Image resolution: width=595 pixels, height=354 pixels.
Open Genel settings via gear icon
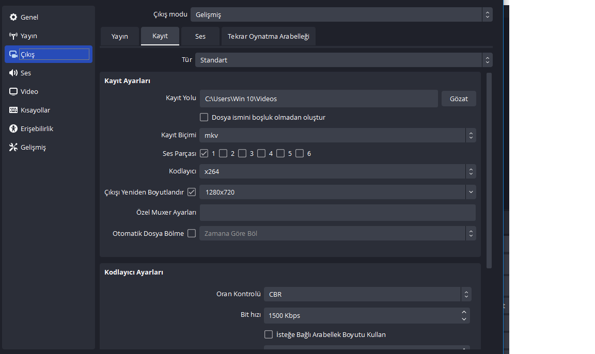point(13,17)
